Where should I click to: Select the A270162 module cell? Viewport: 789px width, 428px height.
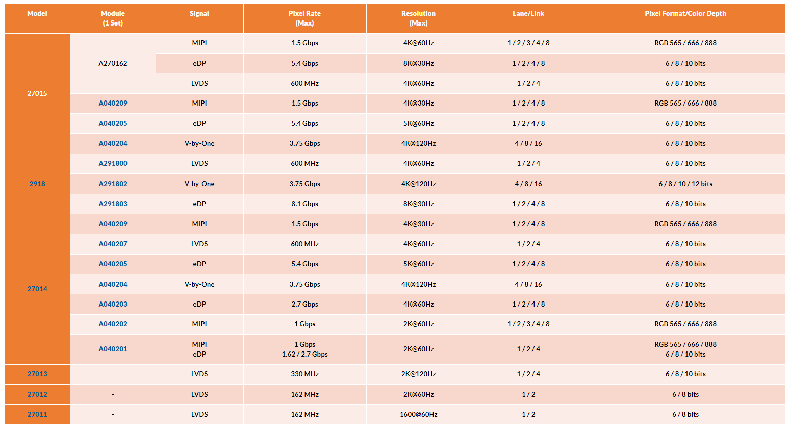tap(113, 63)
